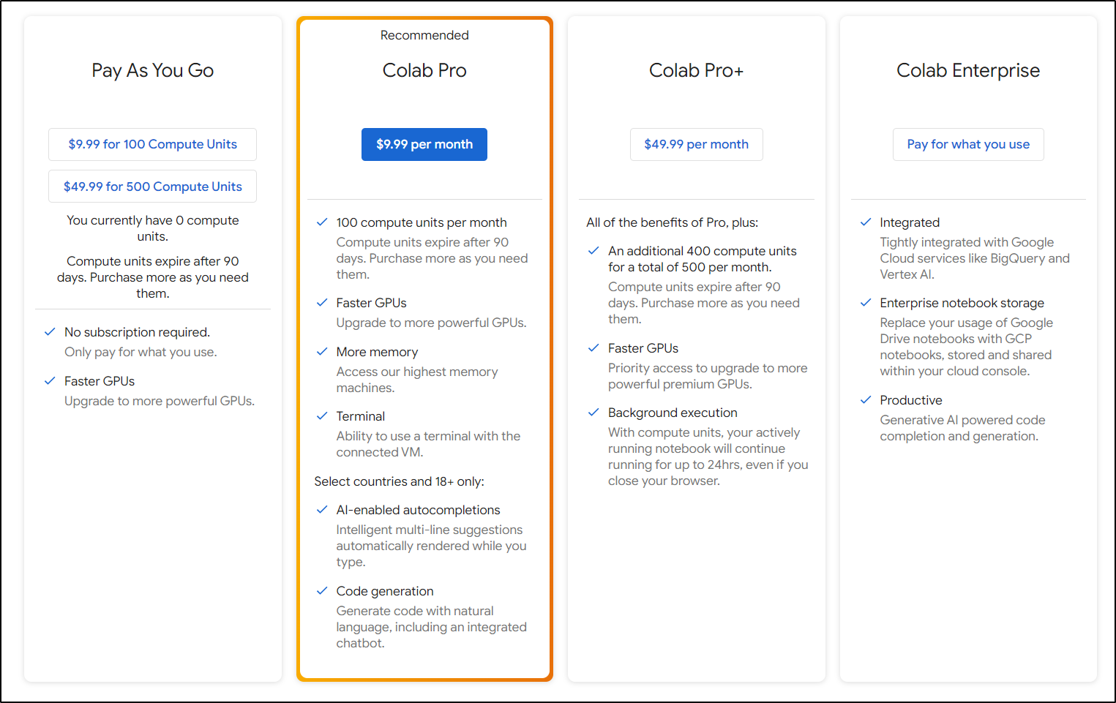The height and width of the screenshot is (703, 1116).
Task: Click checkmark beside No subscription required
Action: click(50, 332)
